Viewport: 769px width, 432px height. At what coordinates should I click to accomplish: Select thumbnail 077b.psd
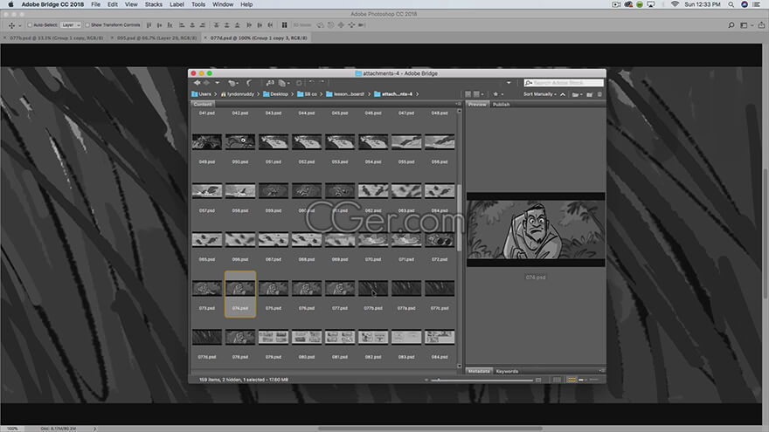(x=373, y=288)
